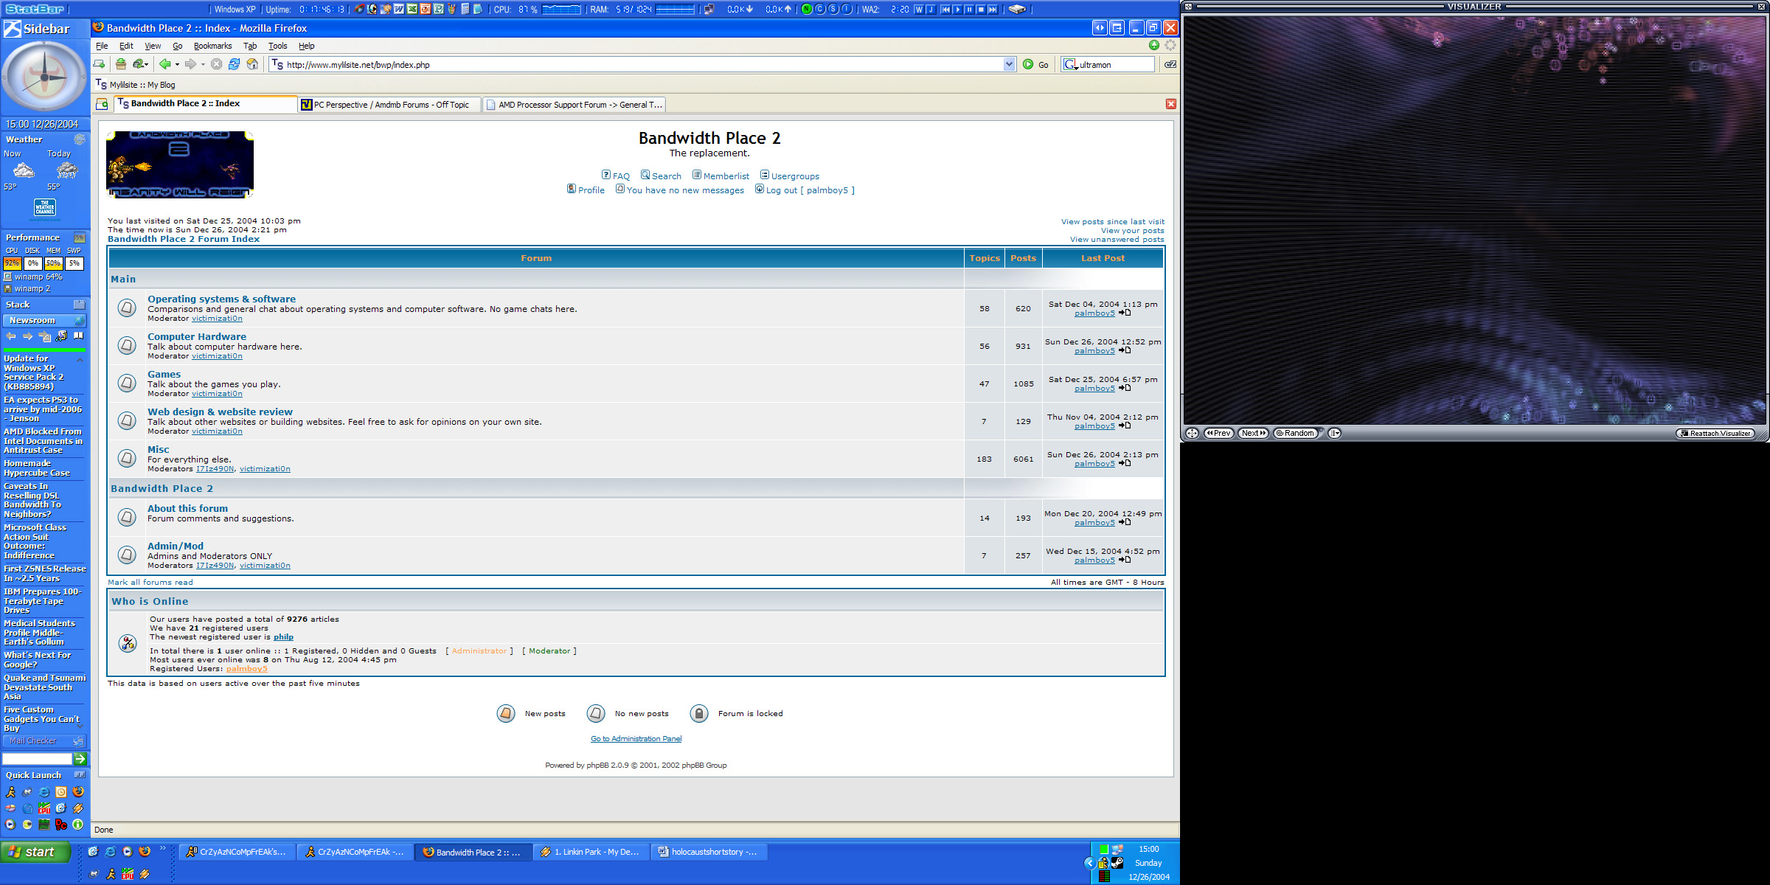
Task: Click the Bandwidth Place 2 banner image
Action: tap(180, 164)
